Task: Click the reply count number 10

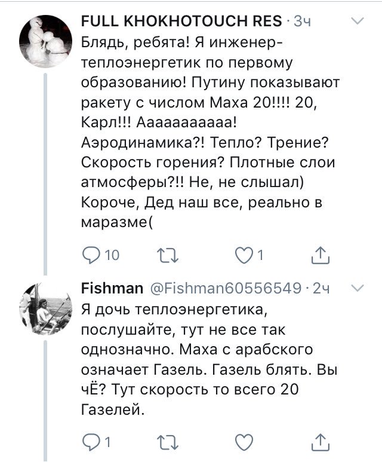Action: click(x=112, y=256)
